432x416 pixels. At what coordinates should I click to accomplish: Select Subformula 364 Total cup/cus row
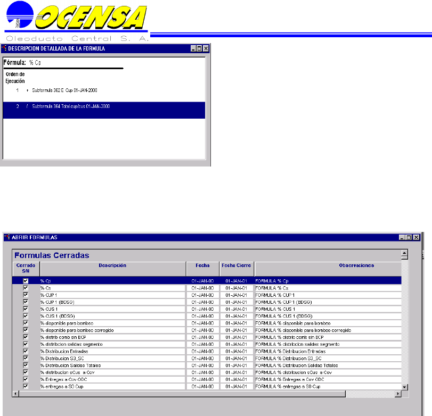pyautogui.click(x=104, y=110)
